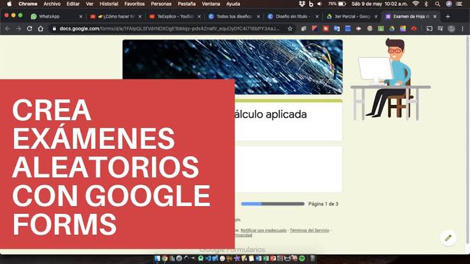This screenshot has width=470, height=264.
Task: Switch to the Todos tus diseños tab
Action: click(234, 17)
